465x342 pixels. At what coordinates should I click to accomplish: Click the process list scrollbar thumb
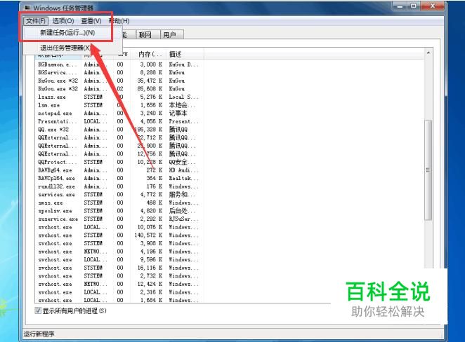(428, 170)
